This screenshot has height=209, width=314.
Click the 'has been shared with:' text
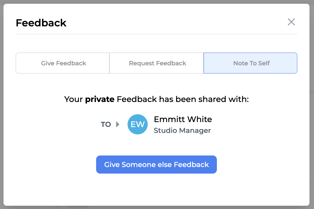coord(204,99)
